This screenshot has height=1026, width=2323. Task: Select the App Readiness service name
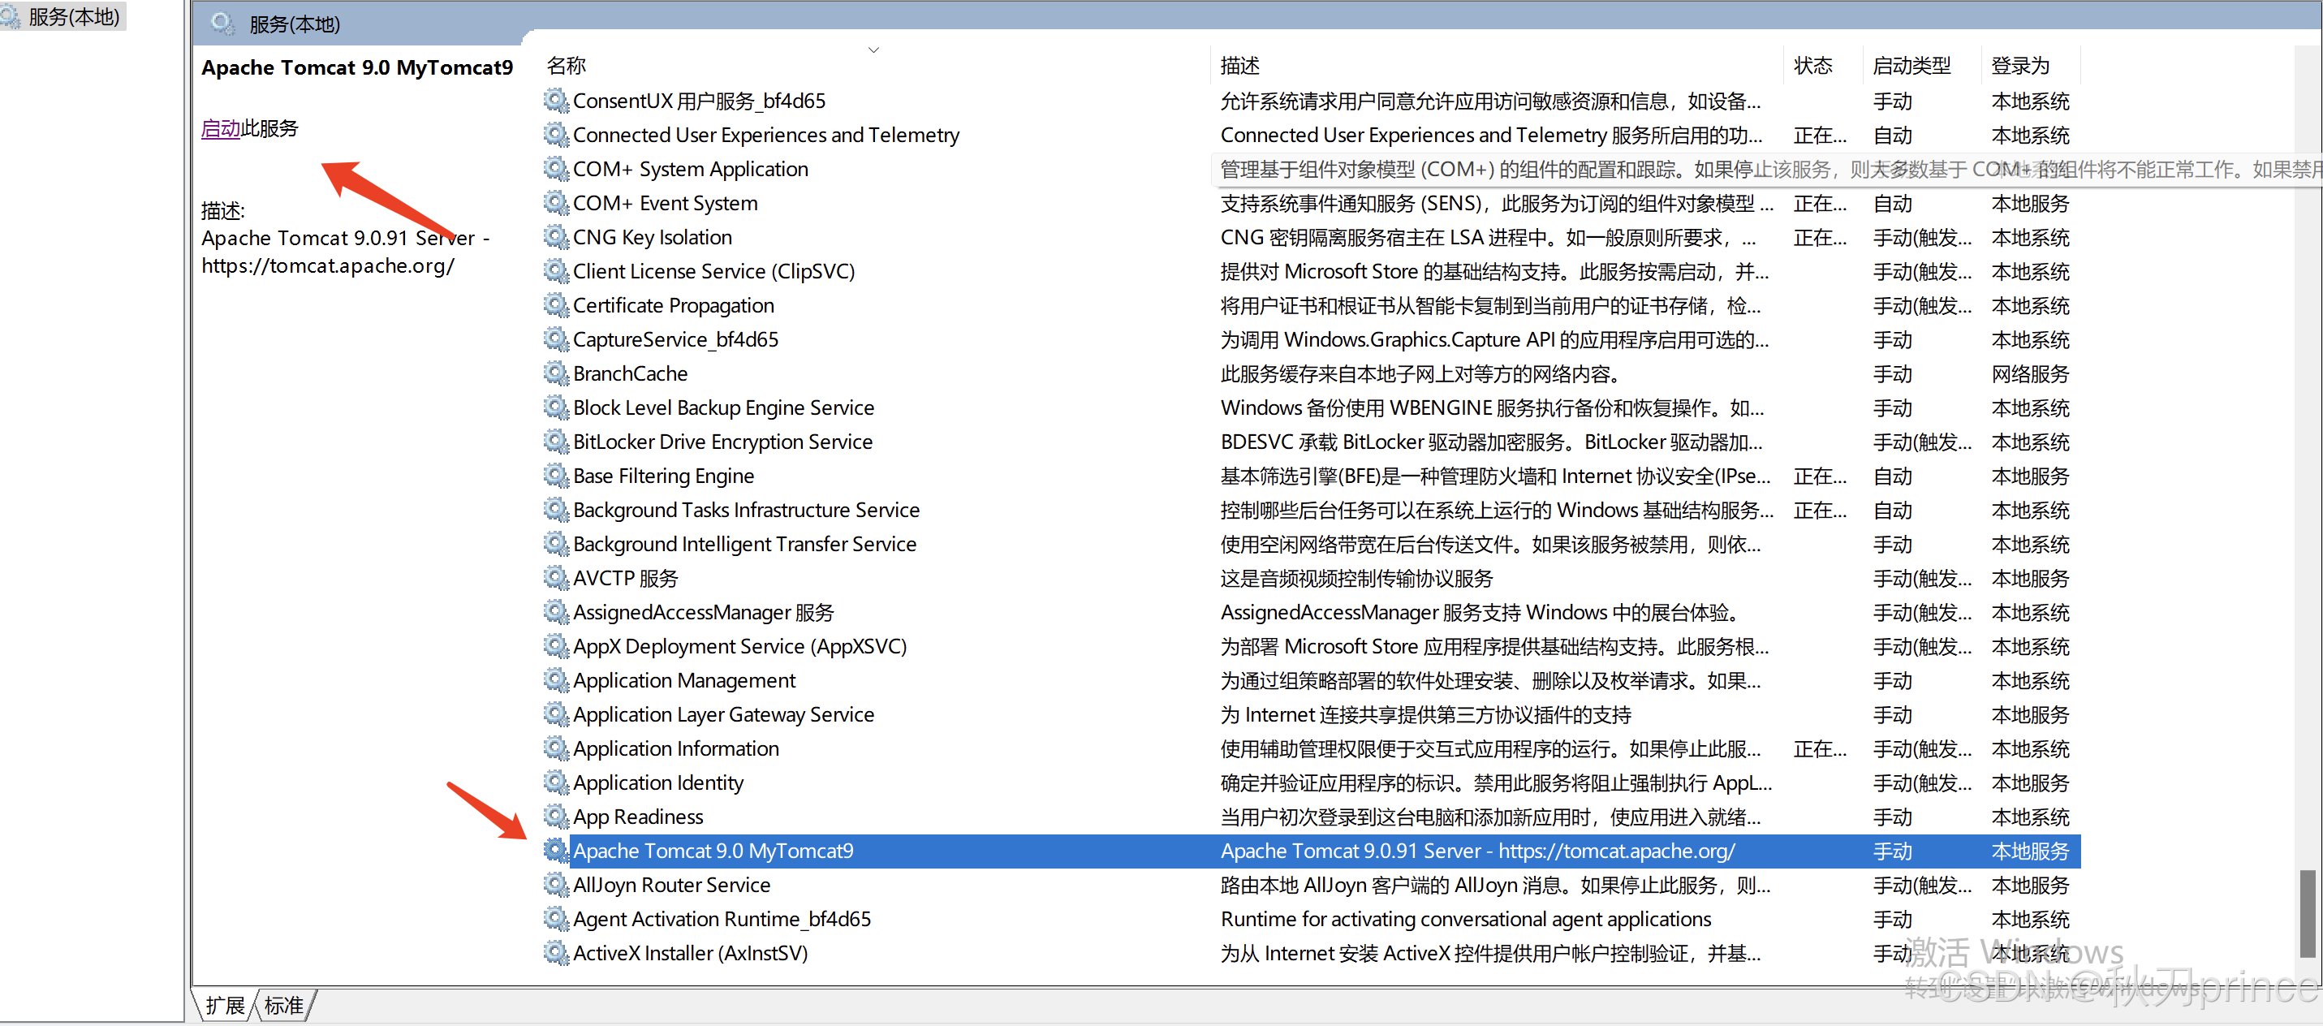pos(639,817)
